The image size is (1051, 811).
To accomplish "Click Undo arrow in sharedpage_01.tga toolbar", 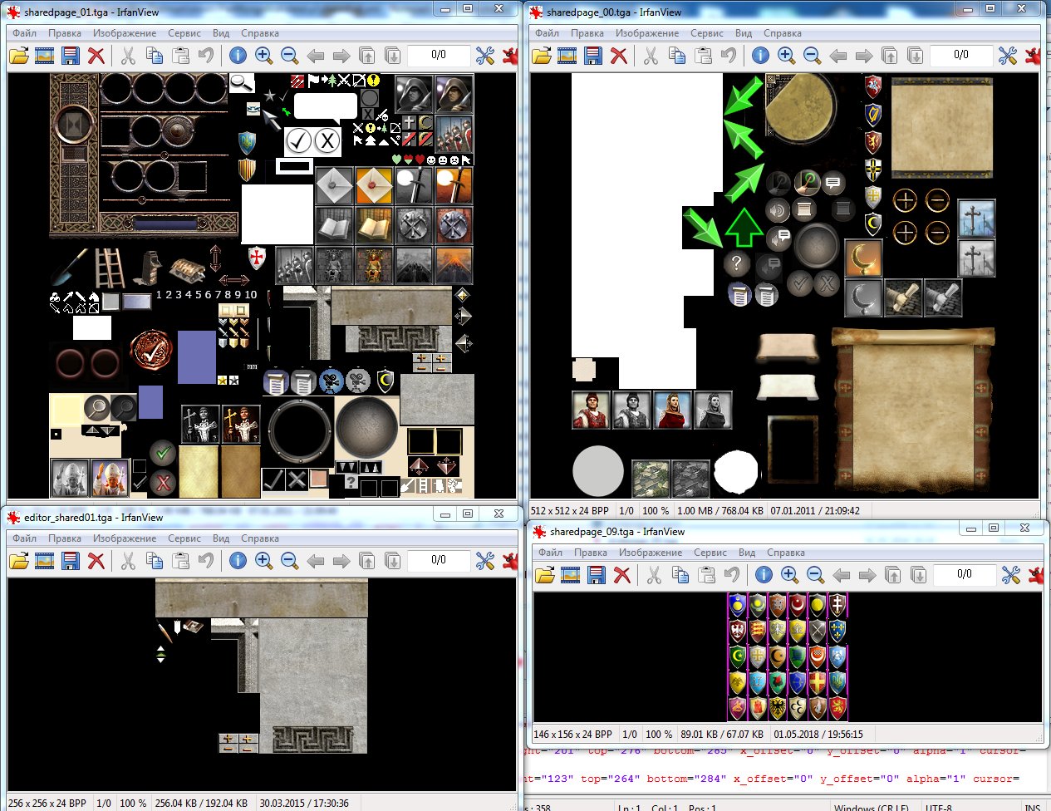I will tap(206, 56).
